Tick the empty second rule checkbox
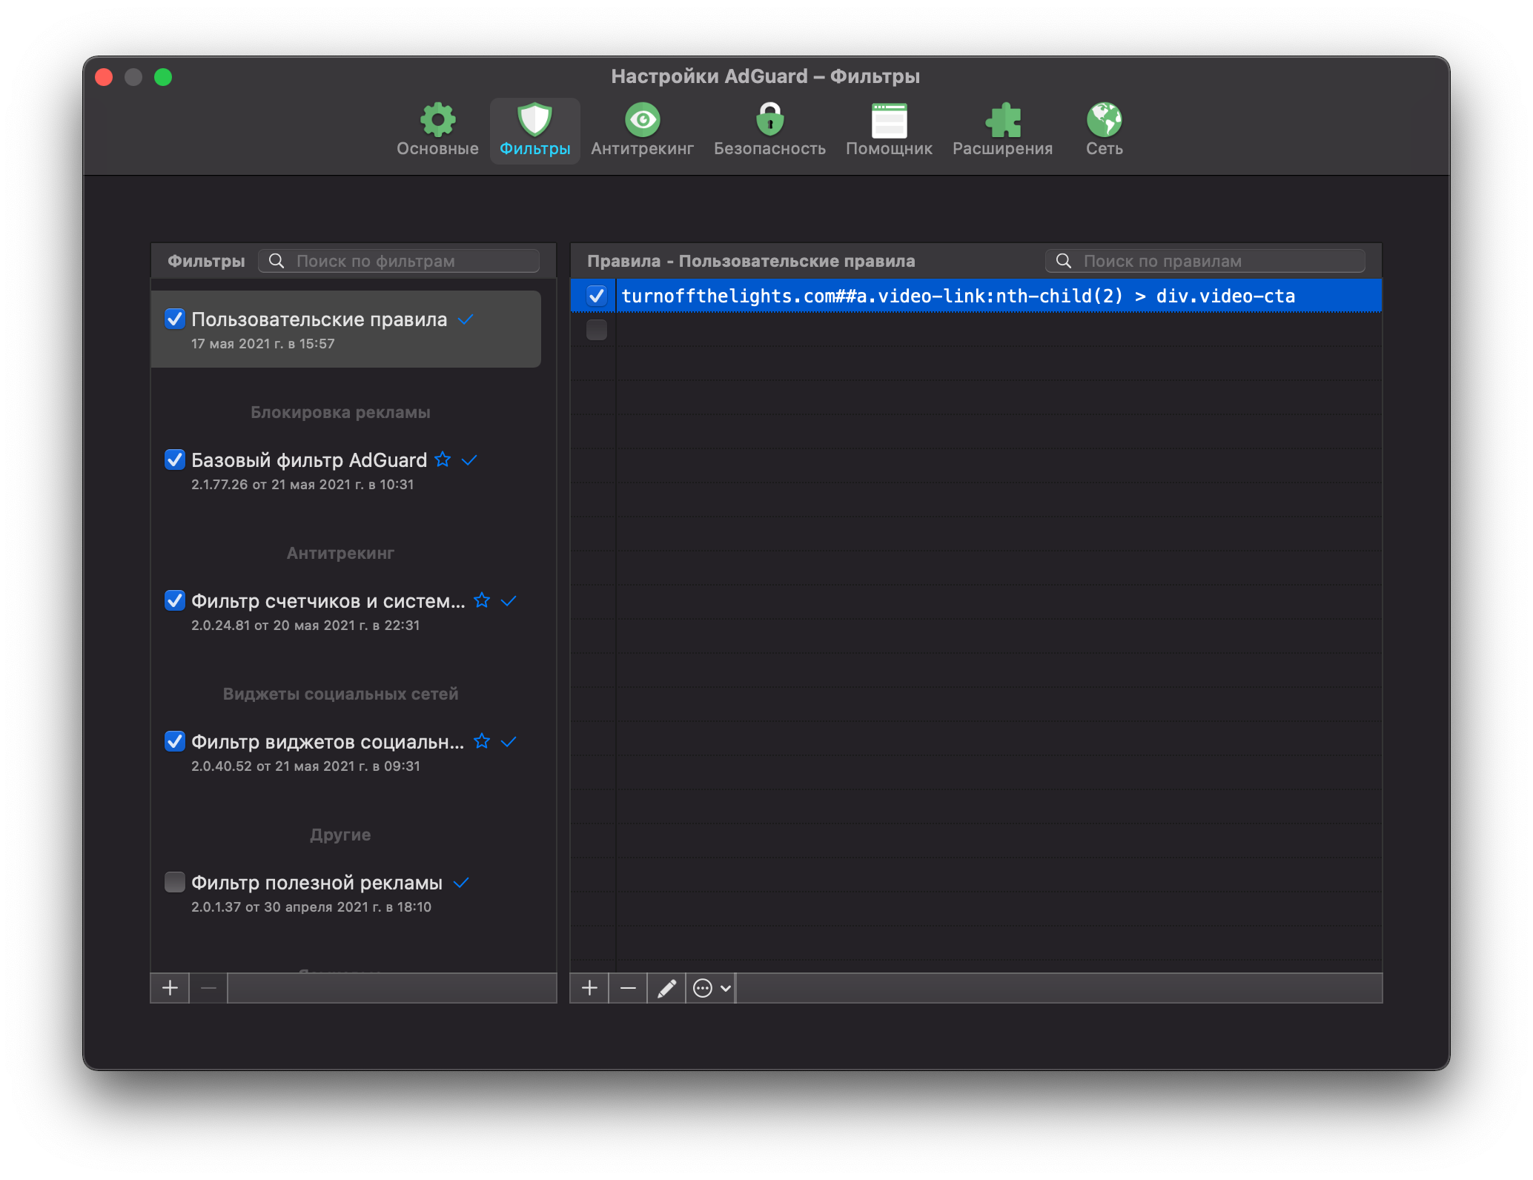The image size is (1533, 1180). click(x=597, y=330)
